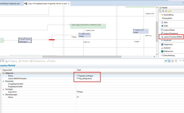
Task: Collapse the Sonstiges property group
Action: pyautogui.click(x=3, y=89)
